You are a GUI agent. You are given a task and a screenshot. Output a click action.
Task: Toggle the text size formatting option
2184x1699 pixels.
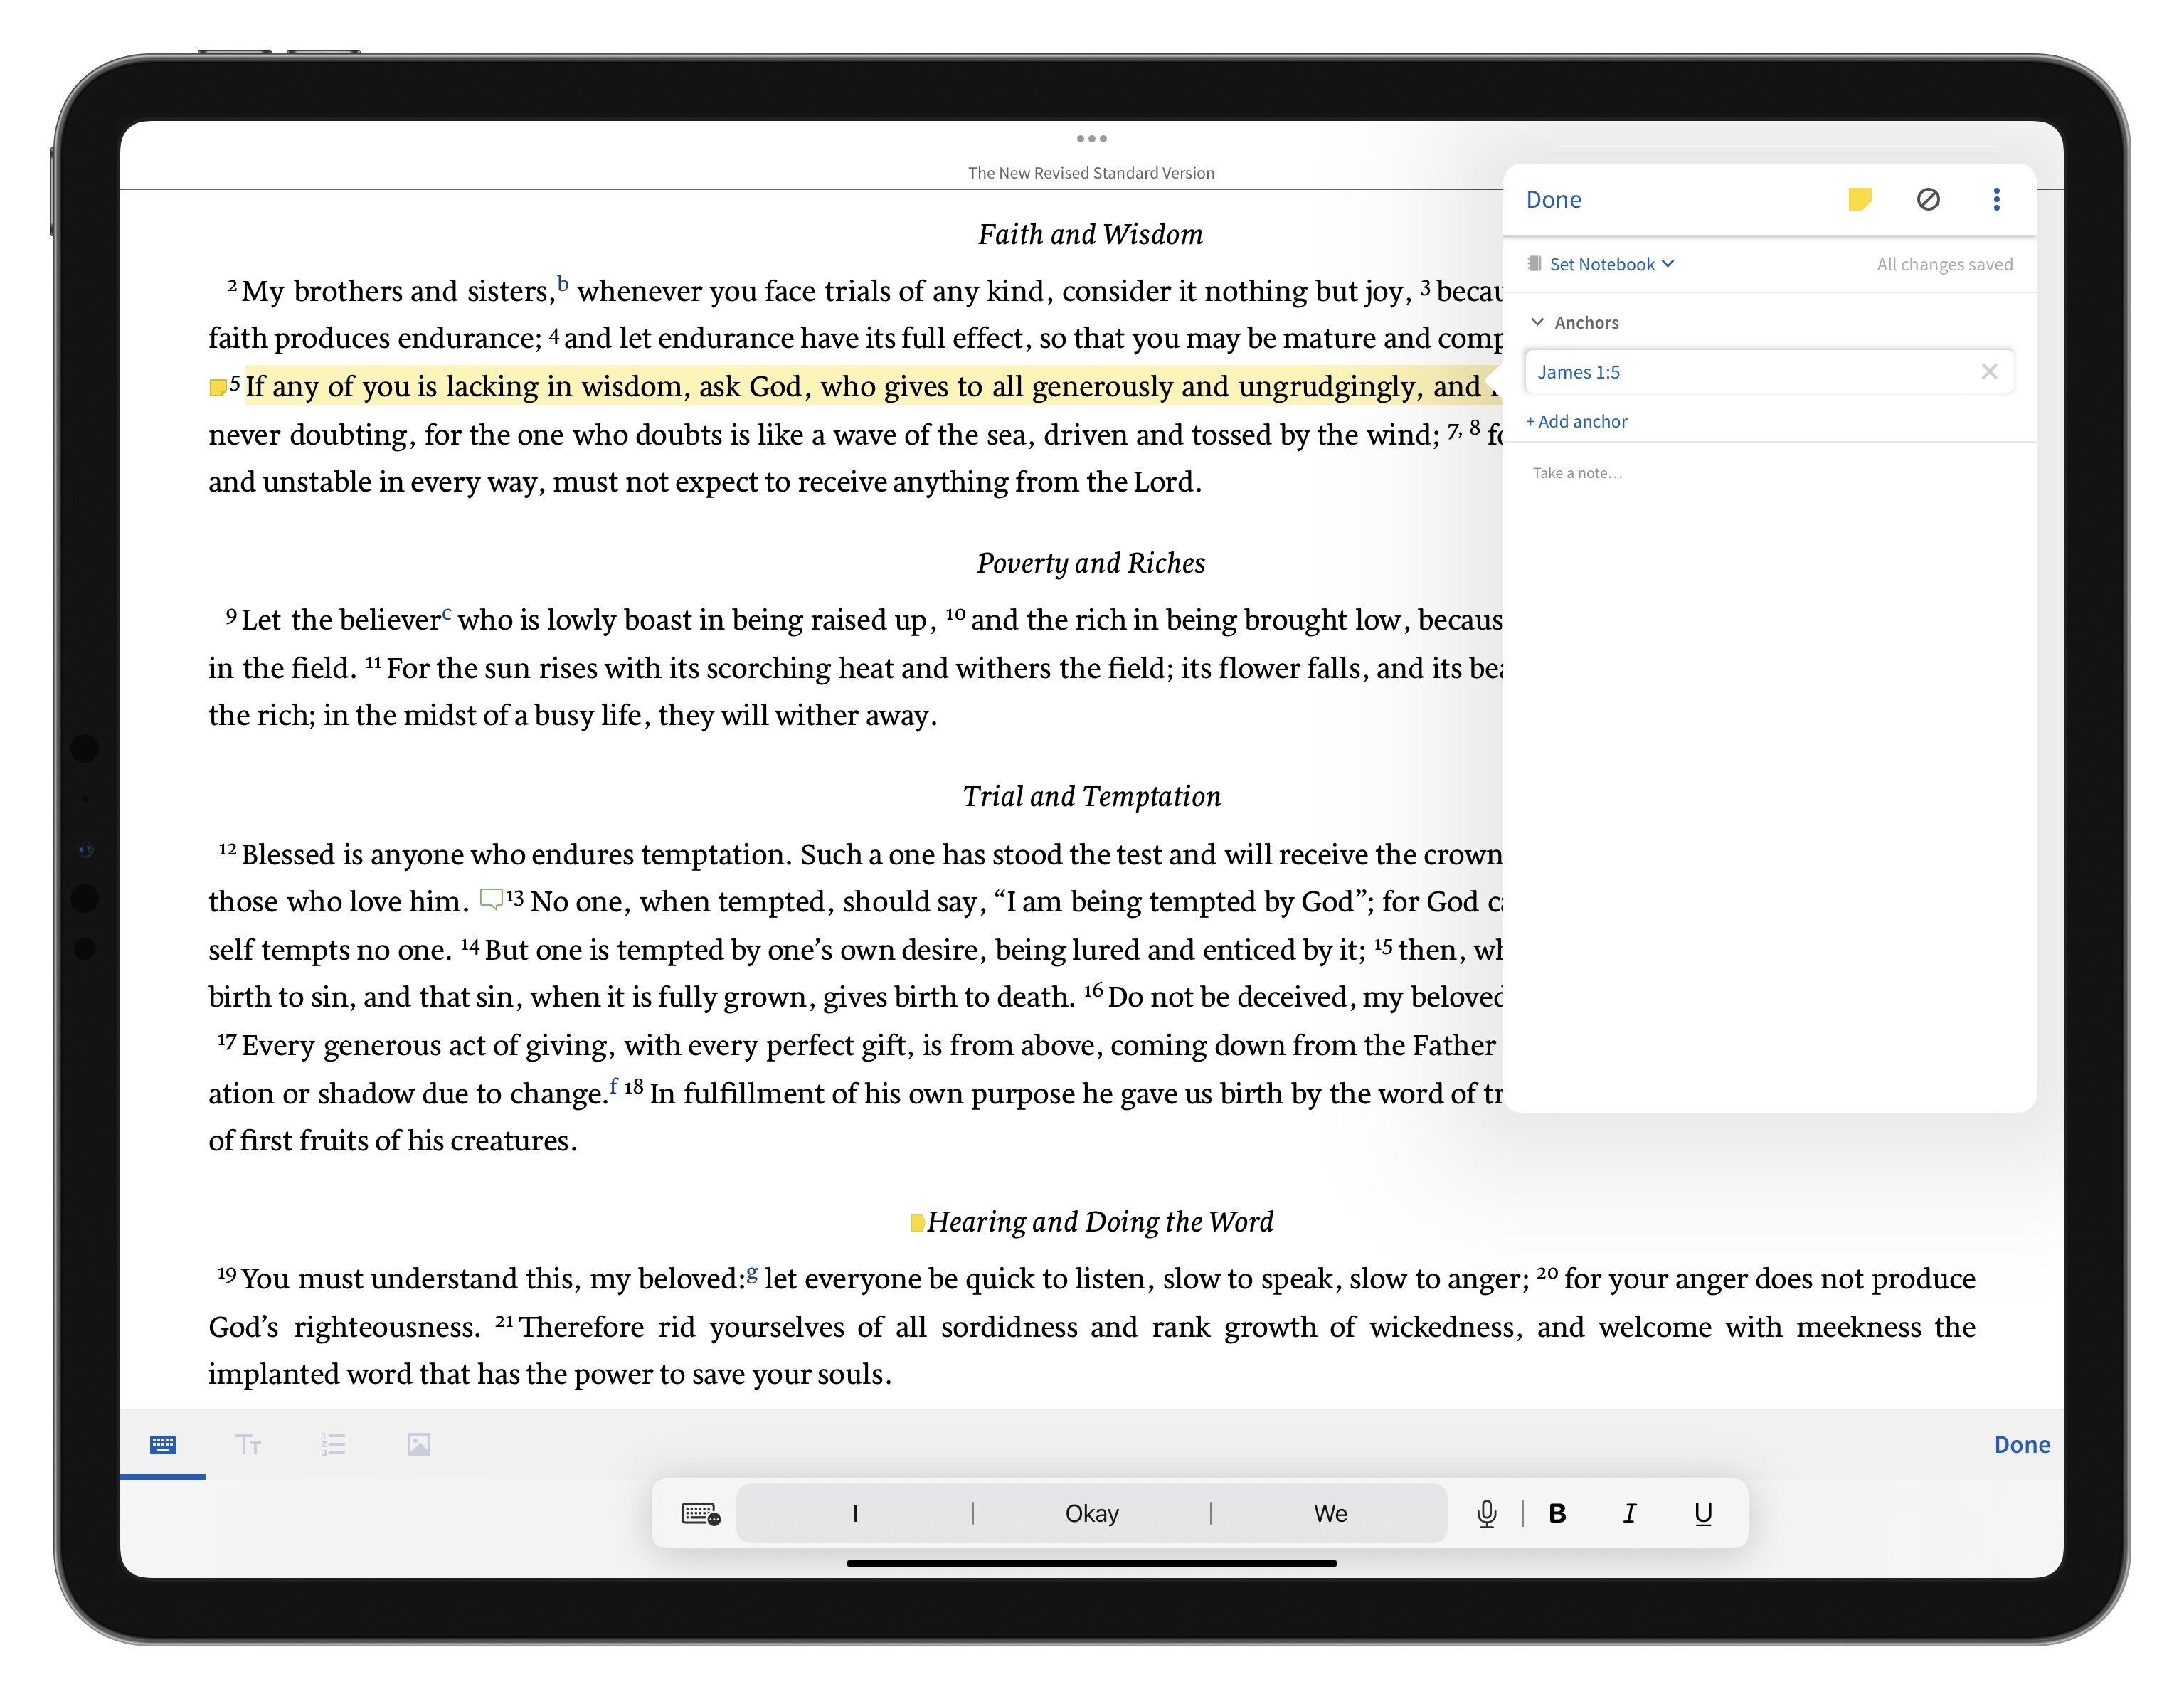tap(248, 1444)
